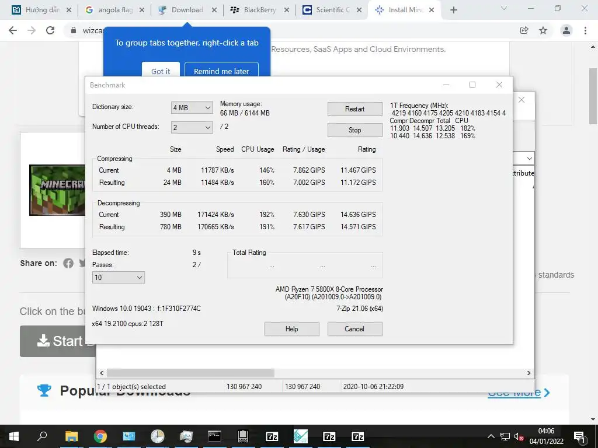Bookmark this page with the star icon
The width and height of the screenshot is (598, 448).
point(543,30)
